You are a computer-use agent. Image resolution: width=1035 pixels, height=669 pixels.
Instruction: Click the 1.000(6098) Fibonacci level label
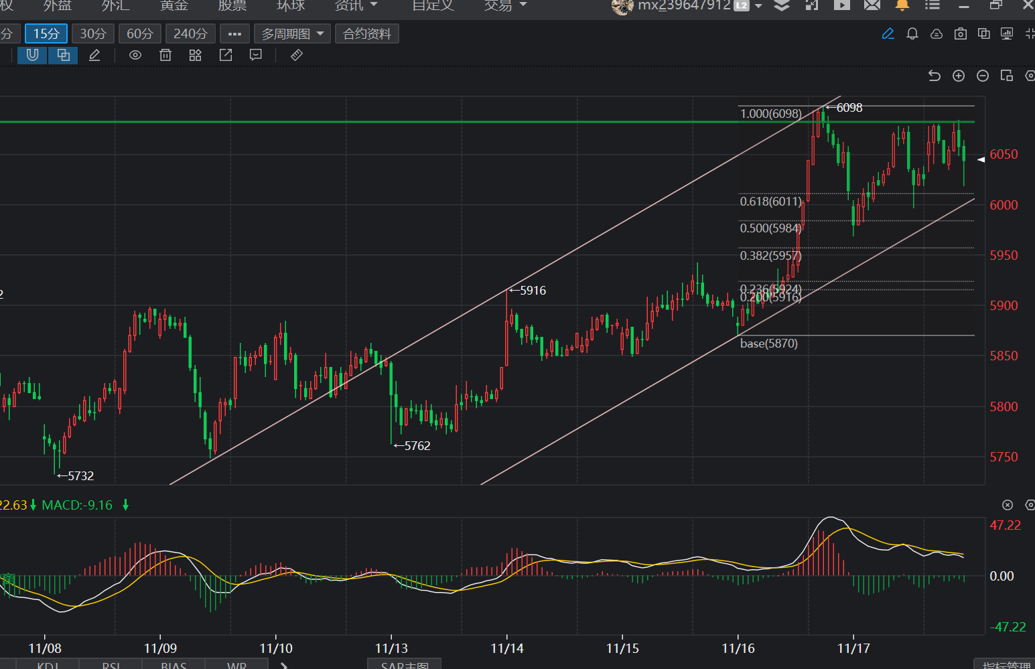[770, 114]
